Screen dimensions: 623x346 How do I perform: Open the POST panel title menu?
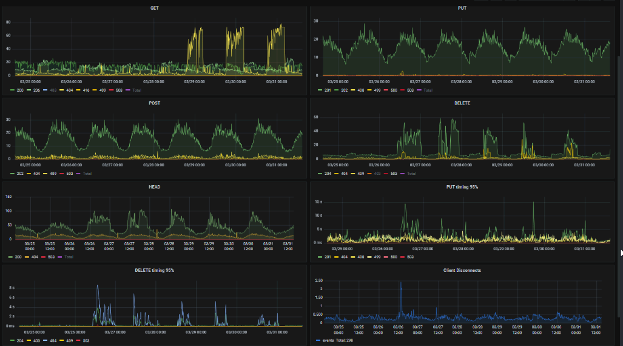point(154,103)
